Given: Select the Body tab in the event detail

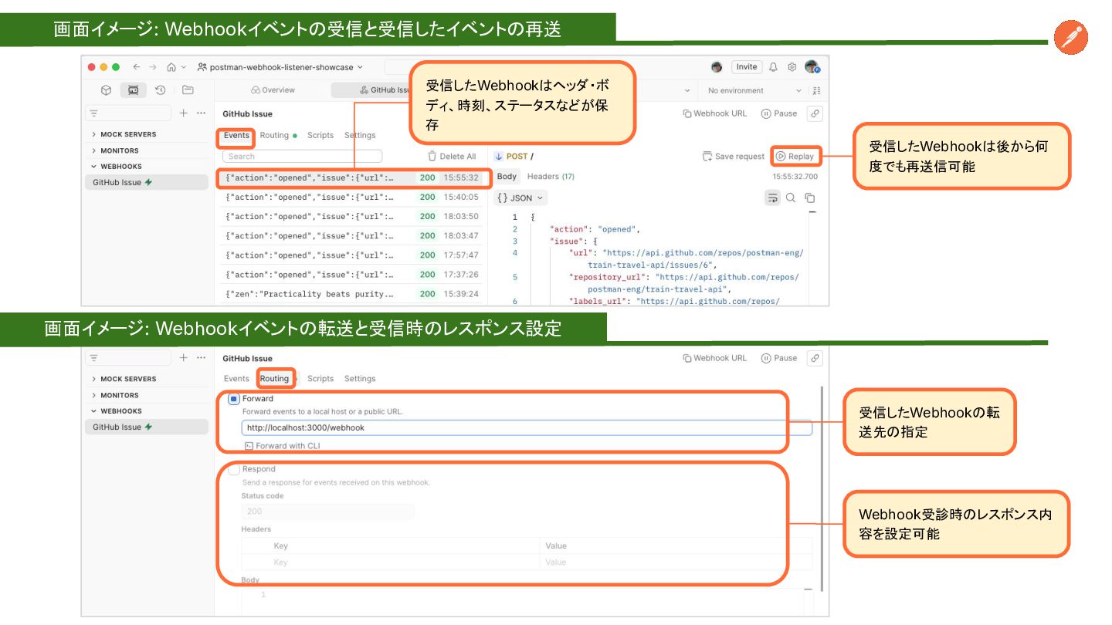Looking at the screenshot, I should click(x=507, y=177).
